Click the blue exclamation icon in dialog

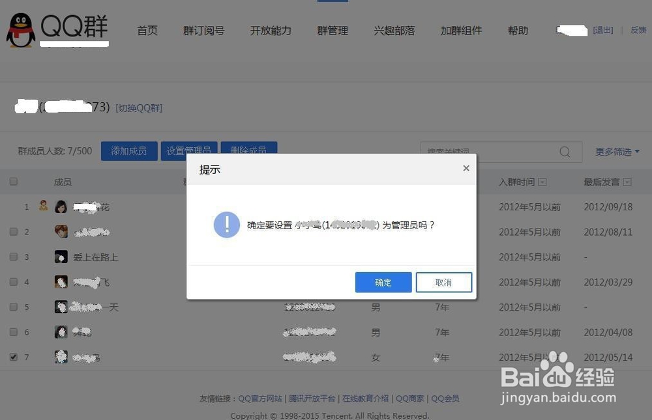click(x=227, y=225)
